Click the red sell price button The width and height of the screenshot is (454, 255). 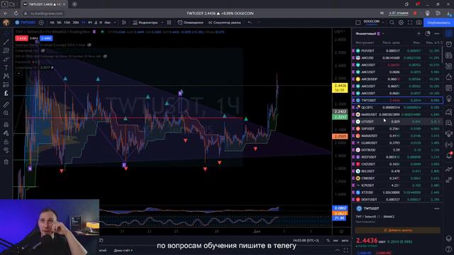click(x=21, y=38)
